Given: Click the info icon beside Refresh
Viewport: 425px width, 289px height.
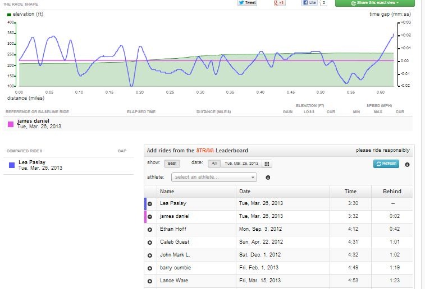Looking at the screenshot, I should coord(407,164).
